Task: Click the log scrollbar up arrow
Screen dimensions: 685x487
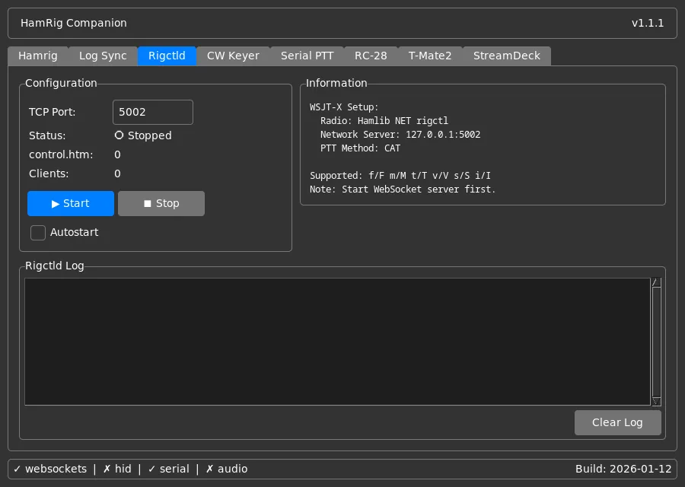Action: pyautogui.click(x=656, y=282)
